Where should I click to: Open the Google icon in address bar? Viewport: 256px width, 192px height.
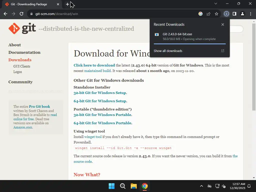pos(200,14)
